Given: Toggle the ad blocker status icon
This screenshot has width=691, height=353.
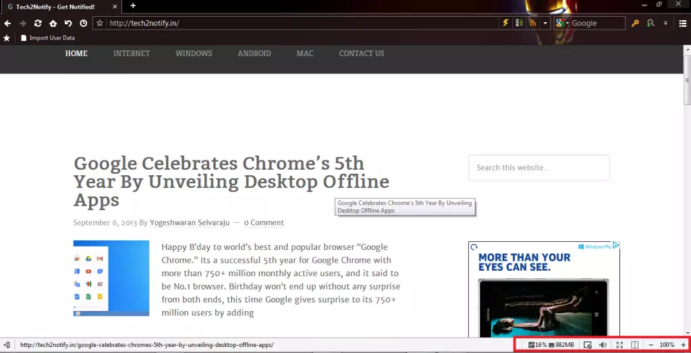Looking at the screenshot, I should (x=587, y=345).
